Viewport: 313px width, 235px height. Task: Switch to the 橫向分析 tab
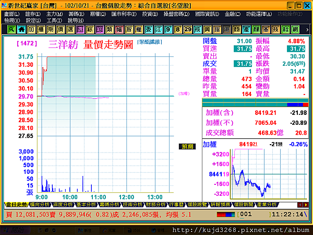pyautogui.click(x=40, y=204)
